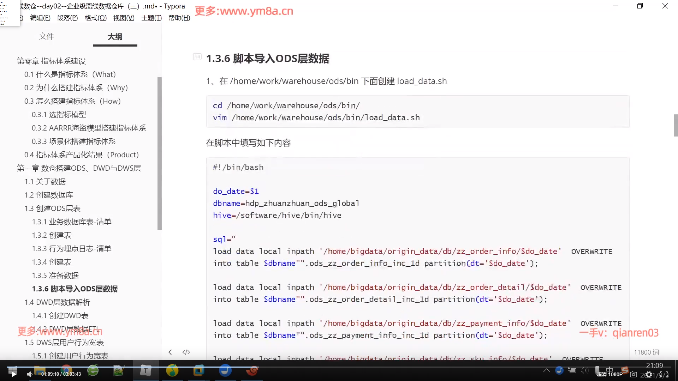
Task: Open the 11800 词 word count popup
Action: point(646,352)
